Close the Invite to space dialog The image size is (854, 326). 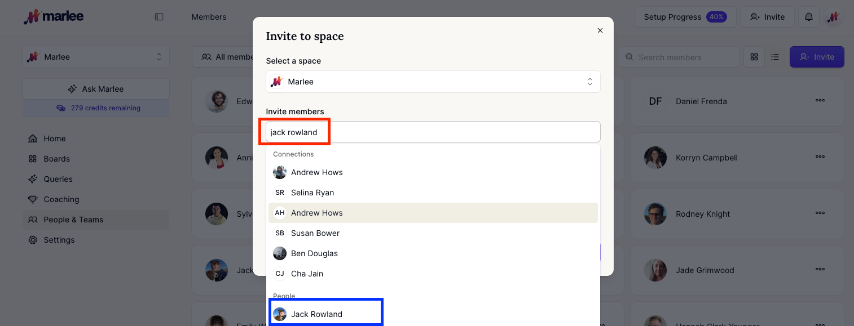pyautogui.click(x=600, y=30)
